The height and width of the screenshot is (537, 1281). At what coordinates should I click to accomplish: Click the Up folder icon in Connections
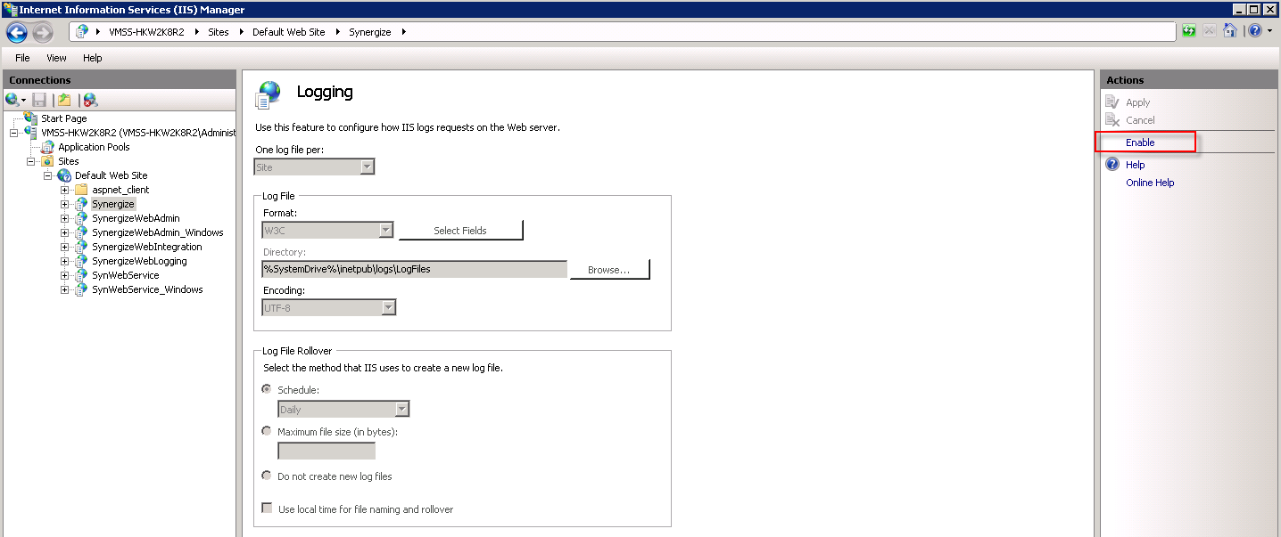coord(64,100)
